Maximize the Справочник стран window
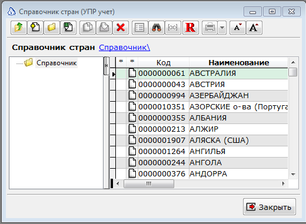The image size is (306, 224). click(x=272, y=12)
